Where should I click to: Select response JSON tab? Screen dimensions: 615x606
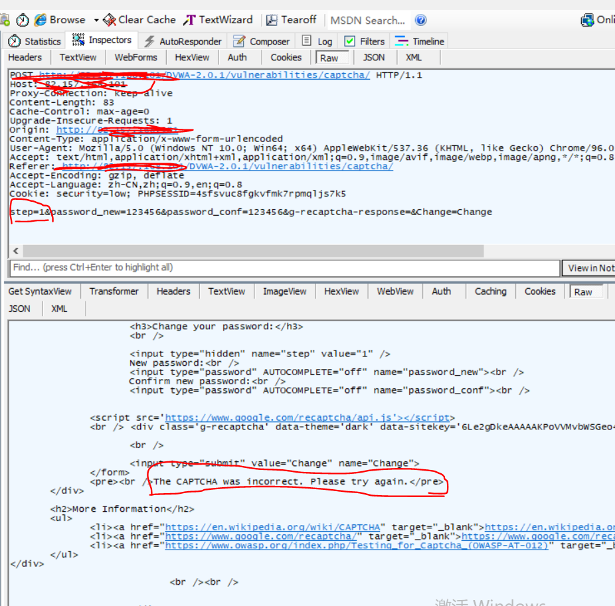click(20, 309)
